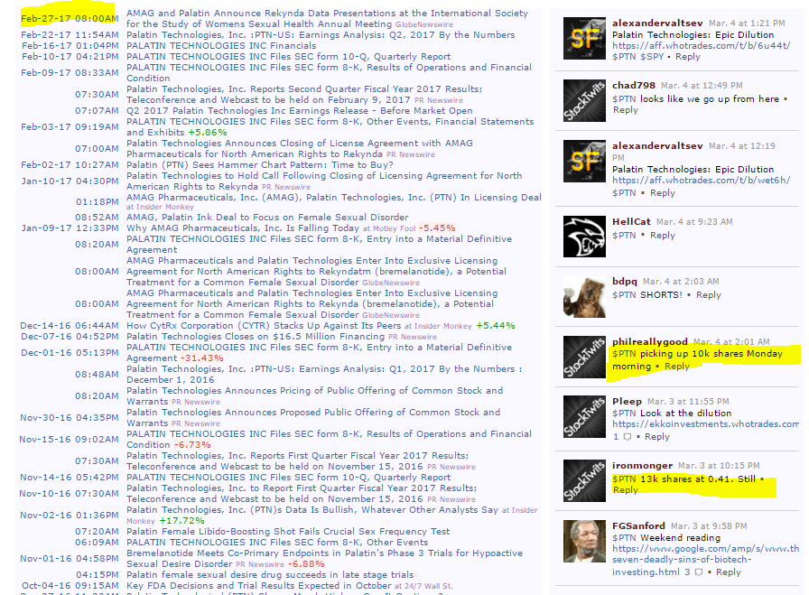Click the Mar. 3 at 9:58 PM timestamp
809x595 pixels.
709,526
